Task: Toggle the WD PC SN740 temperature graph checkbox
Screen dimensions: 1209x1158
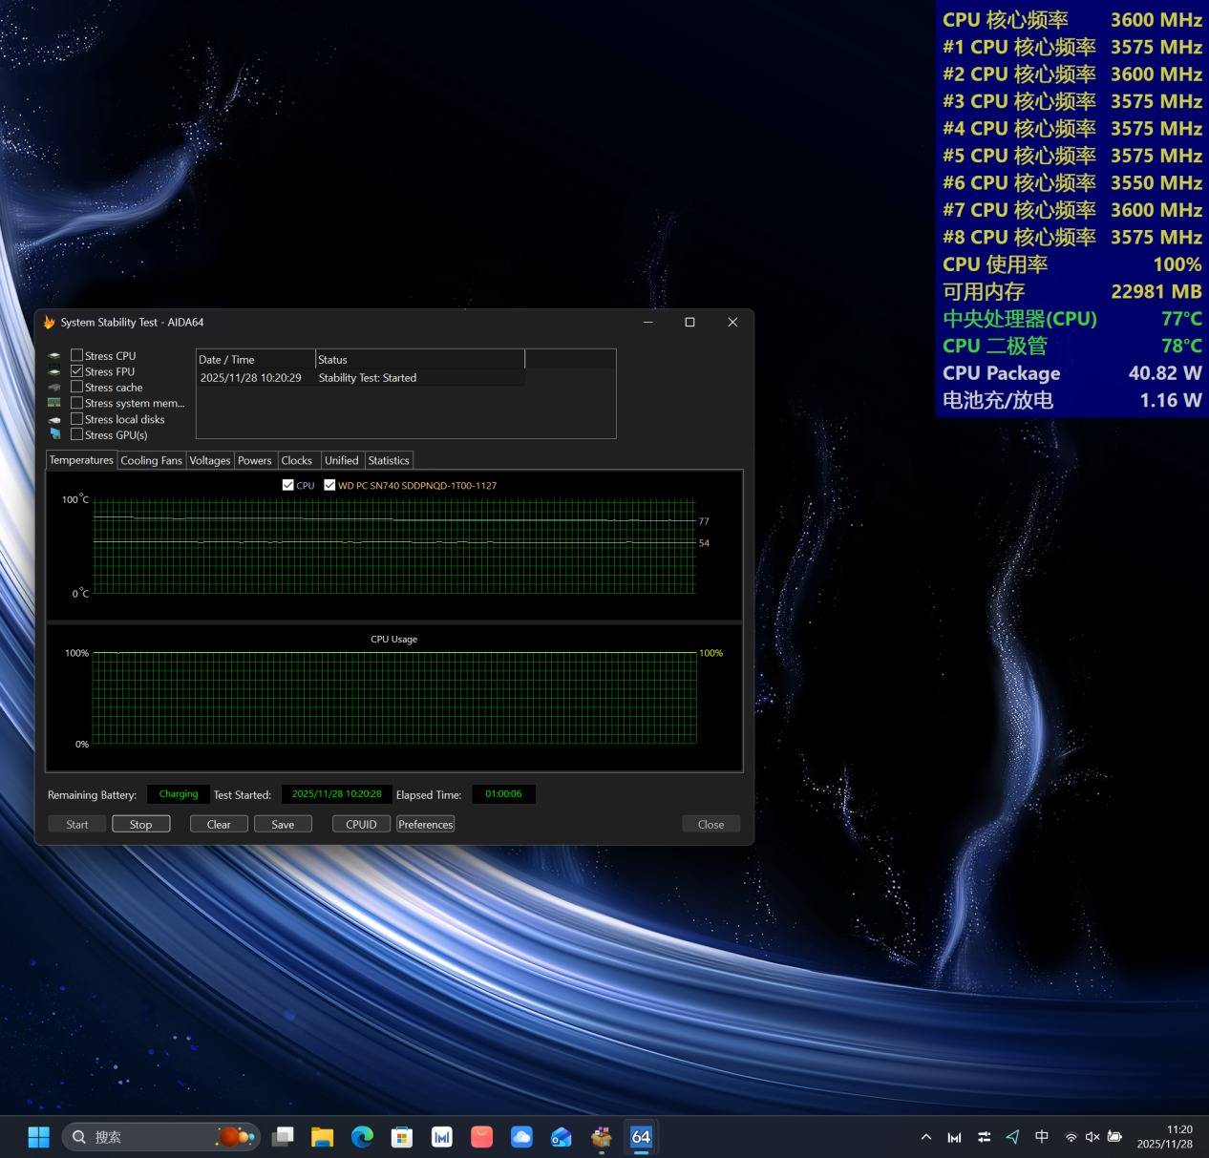Action: point(329,485)
